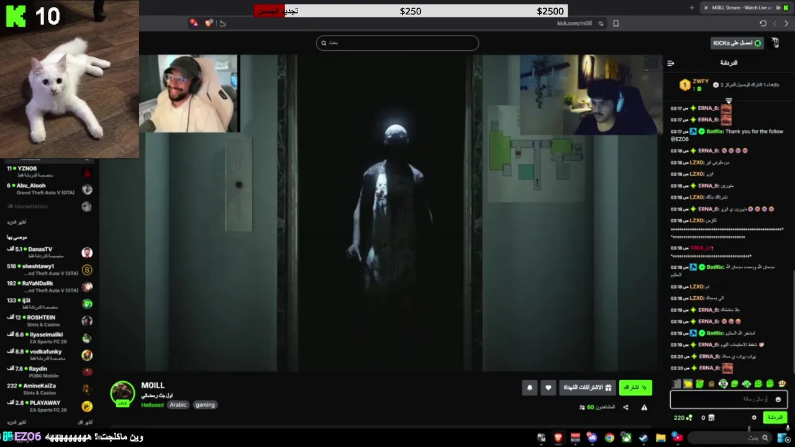The height and width of the screenshot is (447, 795).
Task: Click the 220 Kicks balance icon
Action: click(x=689, y=418)
